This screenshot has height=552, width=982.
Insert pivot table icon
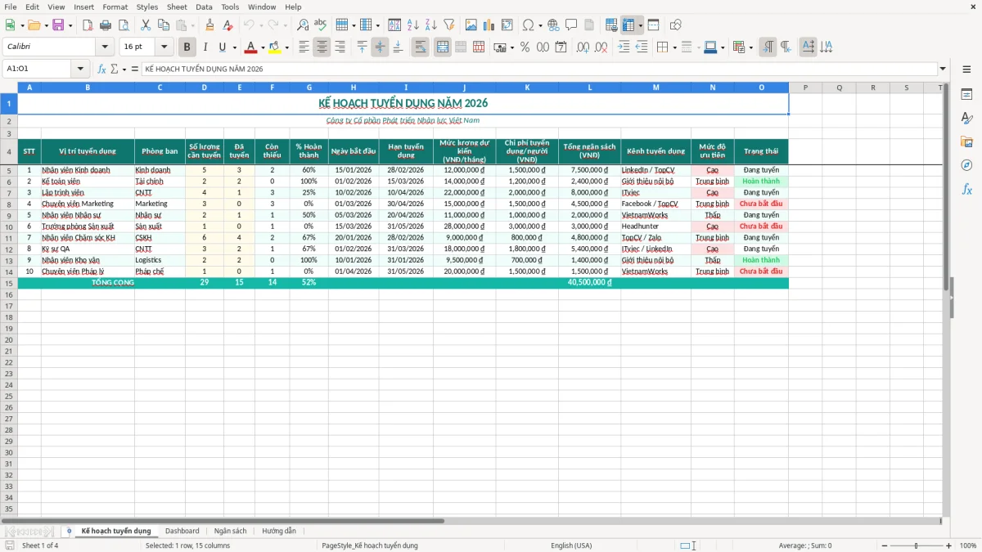[x=507, y=25]
